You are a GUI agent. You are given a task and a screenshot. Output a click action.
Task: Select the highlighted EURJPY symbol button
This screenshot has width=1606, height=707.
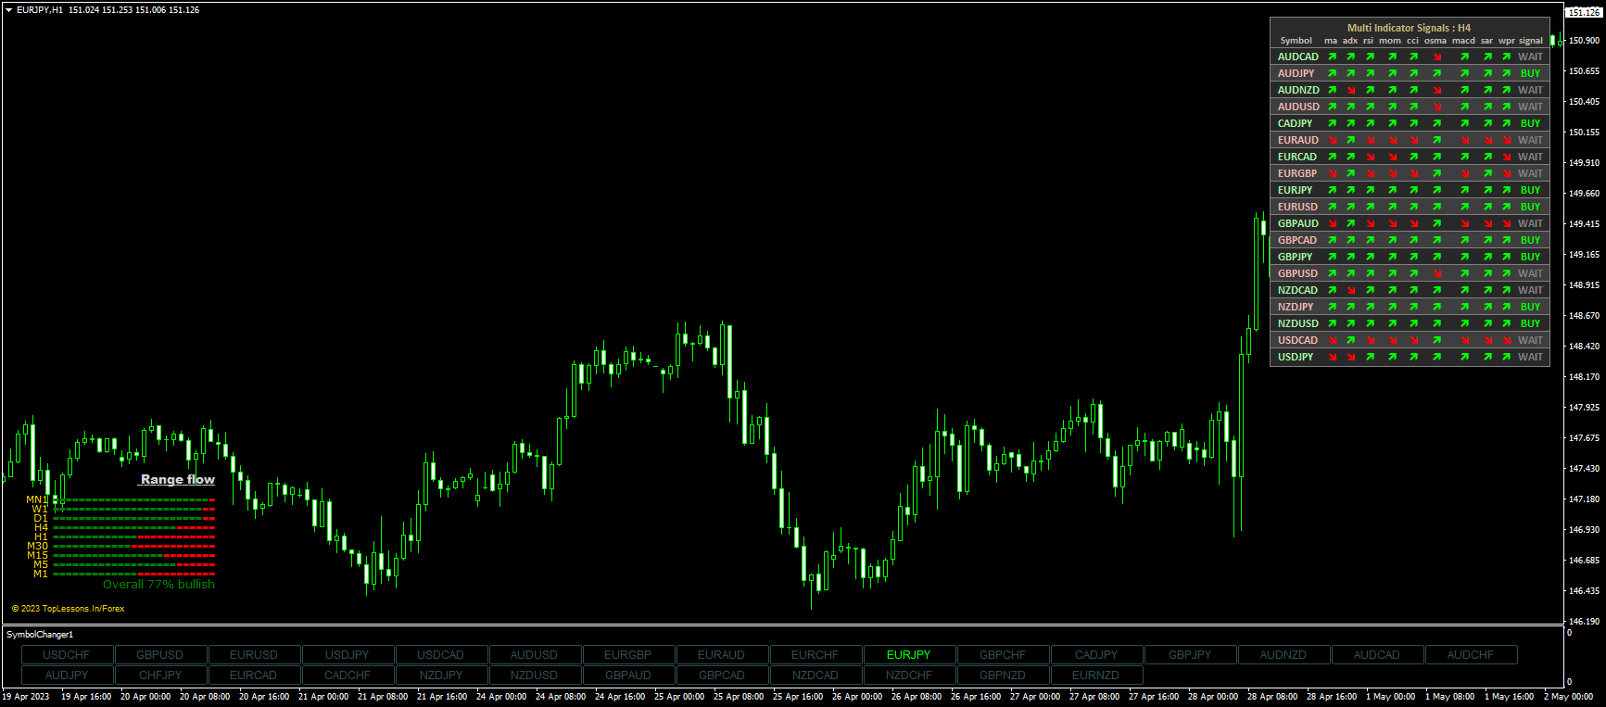pos(908,655)
